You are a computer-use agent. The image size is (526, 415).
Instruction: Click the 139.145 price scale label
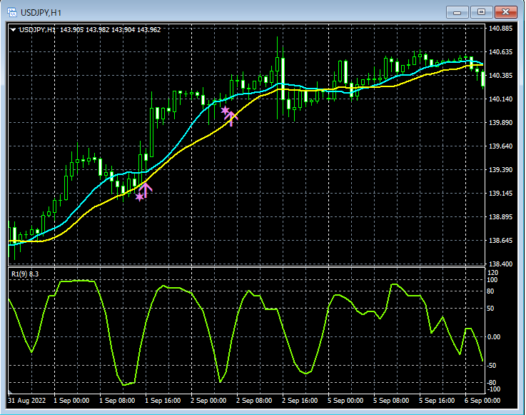click(x=500, y=193)
